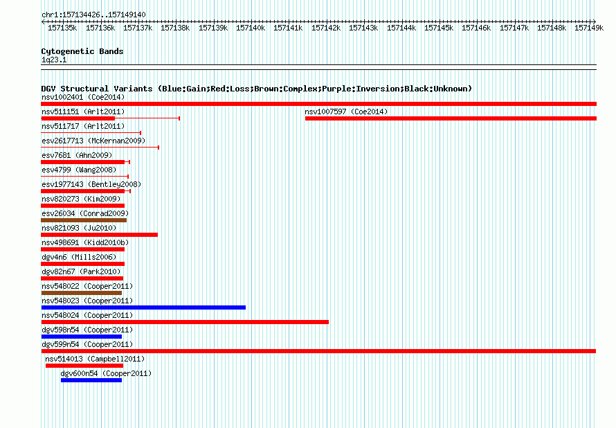Screen dimensions: 616x428
Task: Click the 157142k ruler tick label
Action: pyautogui.click(x=326, y=28)
